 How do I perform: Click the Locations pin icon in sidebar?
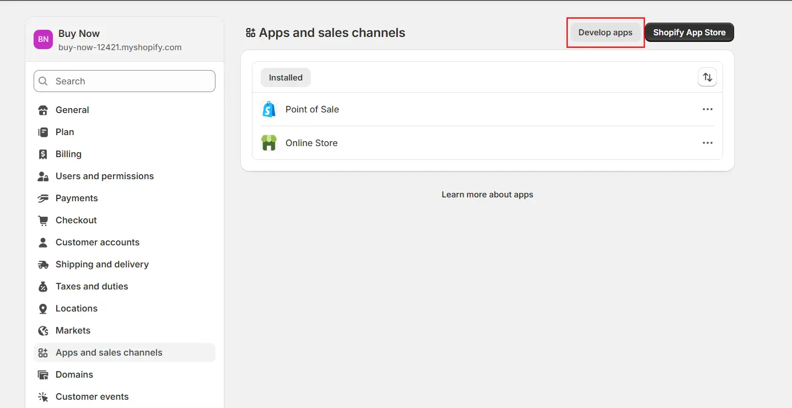point(43,309)
